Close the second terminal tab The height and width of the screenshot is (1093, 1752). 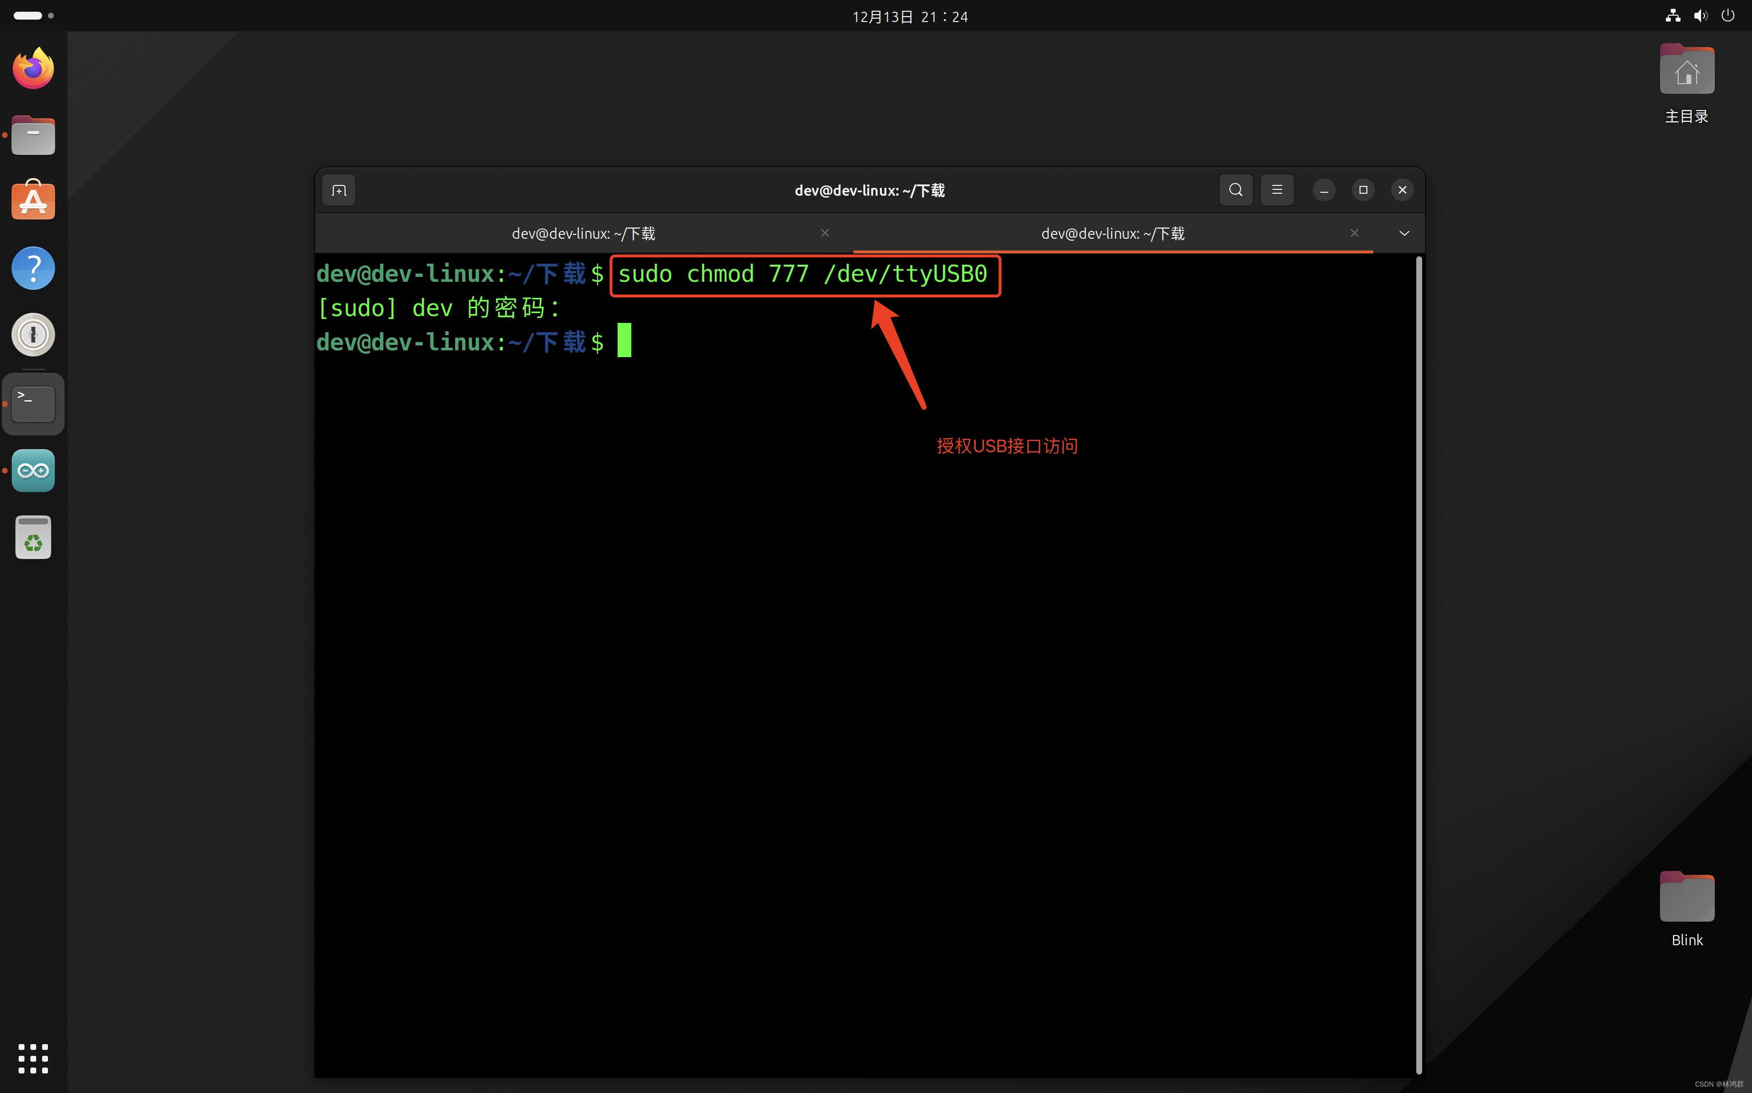(1354, 233)
